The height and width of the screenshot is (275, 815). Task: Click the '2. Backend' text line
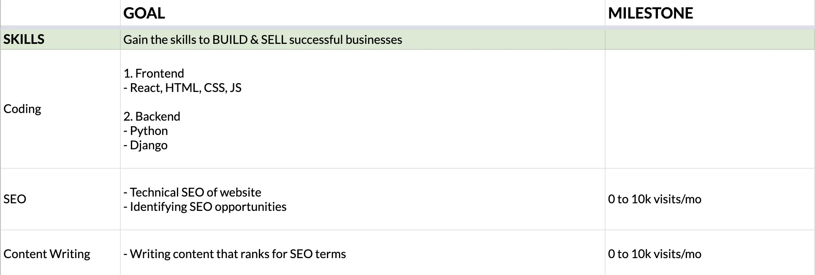coord(152,116)
